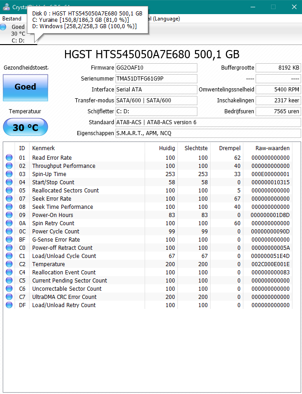Click the disk title HGST HTS545050A7E680 500,1 GB
Image resolution: width=302 pixels, height=394 pixels.
click(152, 54)
